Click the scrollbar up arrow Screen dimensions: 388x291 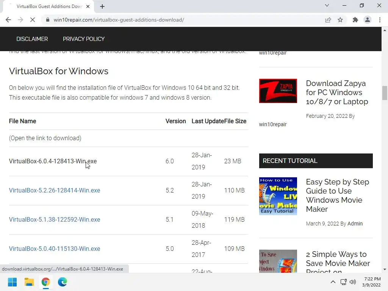pos(385,30)
